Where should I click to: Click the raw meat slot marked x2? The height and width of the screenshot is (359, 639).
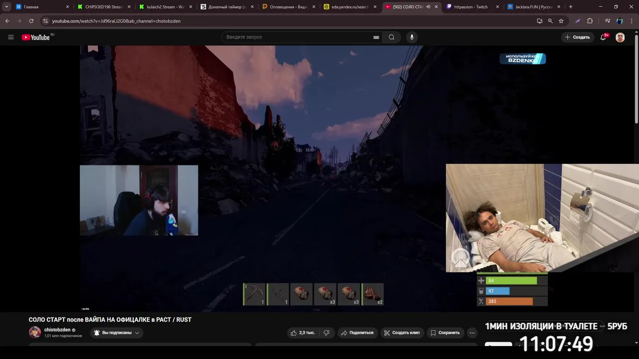pos(372,294)
